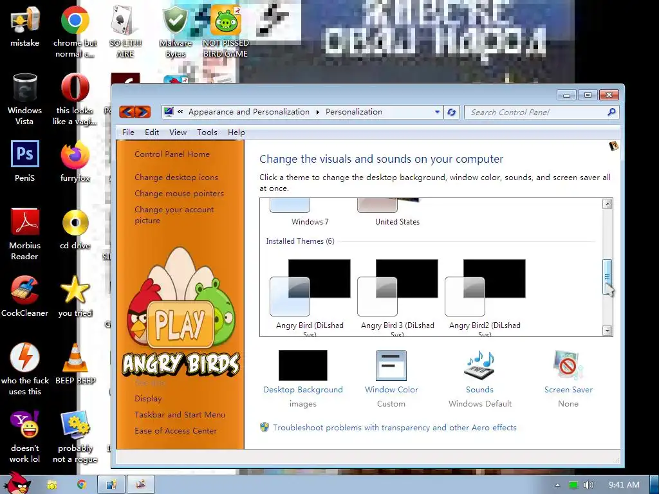Click 'Appearance and Personalization' breadcrumb

(249, 112)
